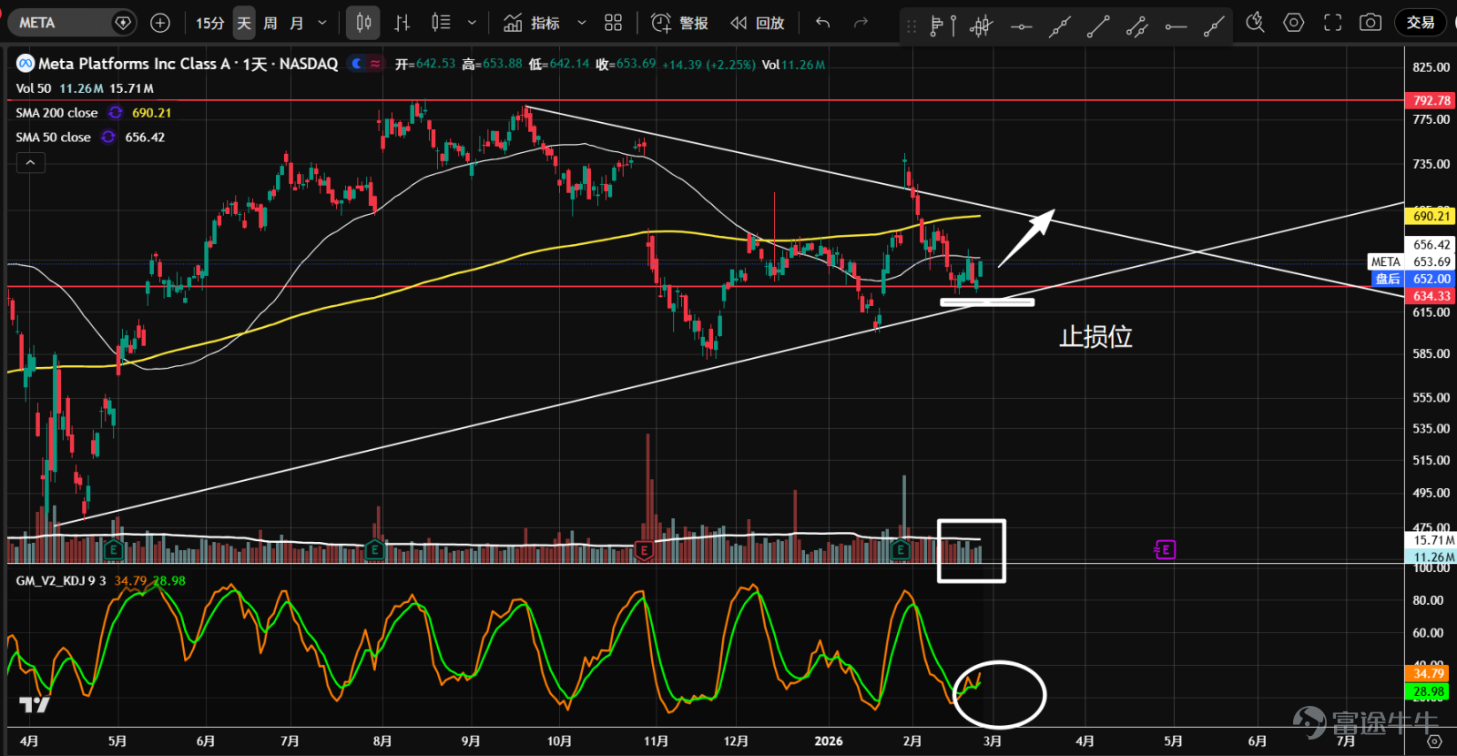Image resolution: width=1457 pixels, height=756 pixels.
Task: Click the 2026 label on time axis
Action: [x=829, y=741]
